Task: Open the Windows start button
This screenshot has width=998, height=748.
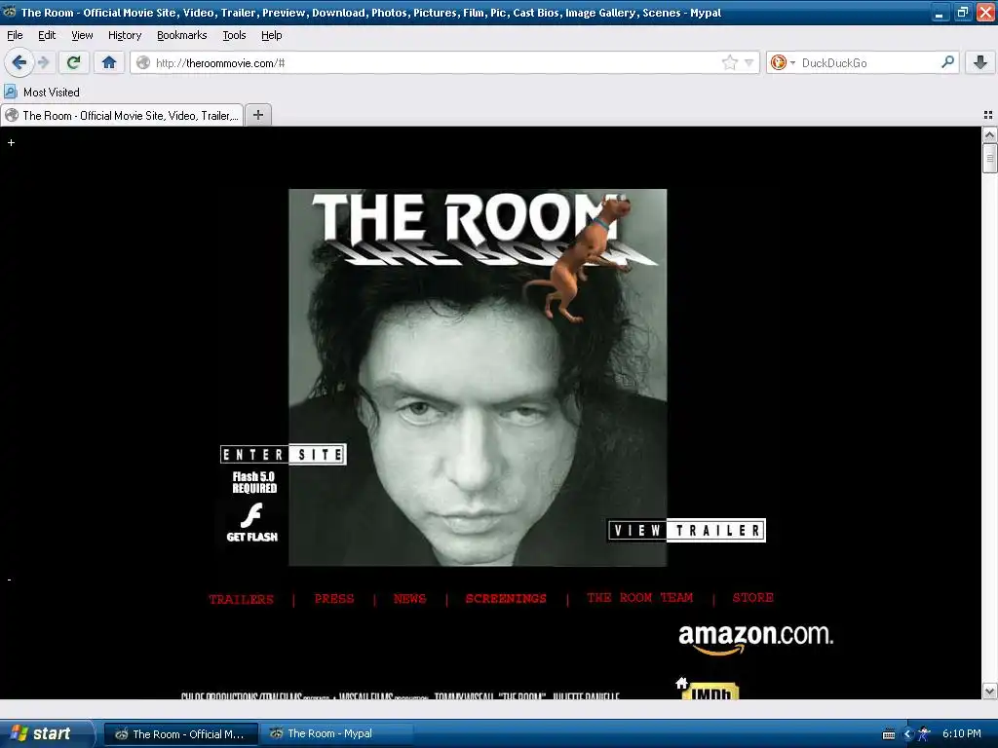Action: click(x=46, y=733)
